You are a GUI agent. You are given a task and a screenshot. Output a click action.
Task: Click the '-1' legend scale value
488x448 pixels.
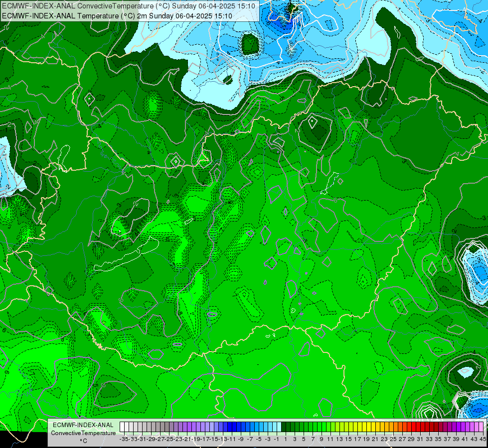coord(277,439)
